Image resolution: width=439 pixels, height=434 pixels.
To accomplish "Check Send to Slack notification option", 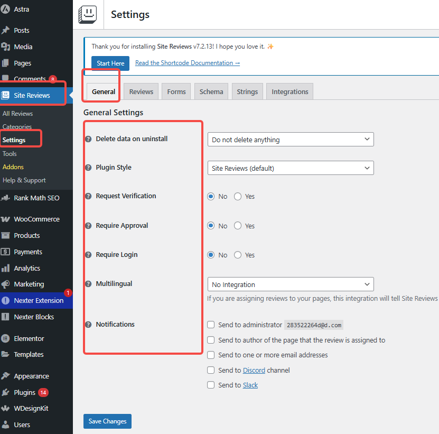I will click(211, 385).
